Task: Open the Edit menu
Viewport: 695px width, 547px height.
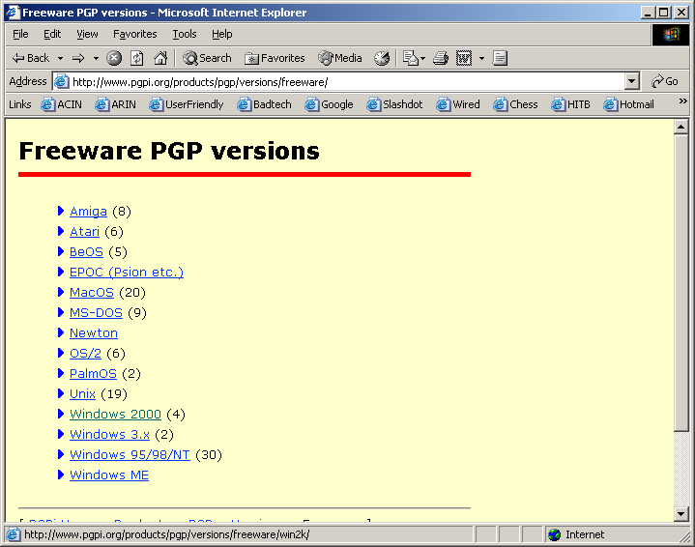Action: tap(52, 34)
